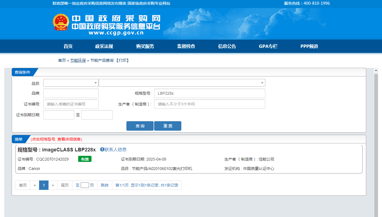Switch to GPA专栏 section

tap(268, 46)
